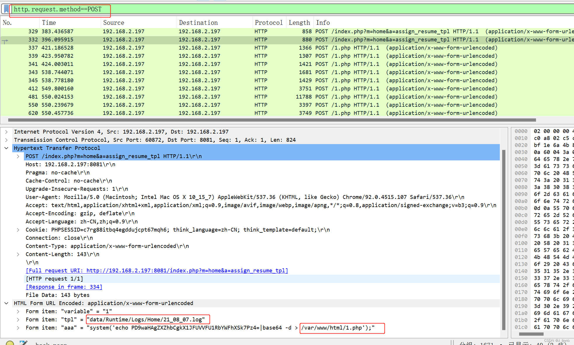
Task: Expand the POST request line details
Action: pos(18,156)
